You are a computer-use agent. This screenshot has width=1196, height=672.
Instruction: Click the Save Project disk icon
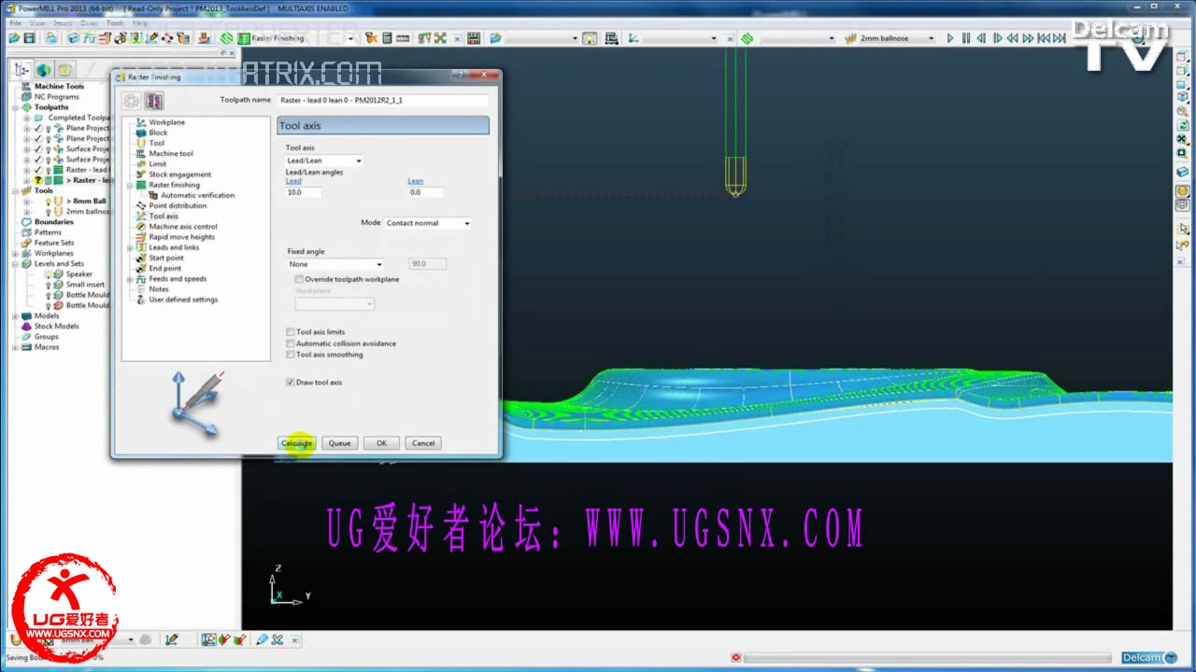pos(30,38)
